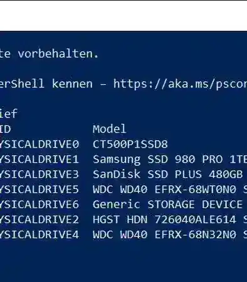Click the PHYSICALDRIVE4 device ID
Viewport: 247px width, 282px height.
(39, 234)
